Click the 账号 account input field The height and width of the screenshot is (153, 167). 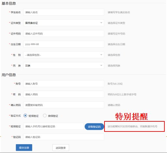[x=63, y=84]
